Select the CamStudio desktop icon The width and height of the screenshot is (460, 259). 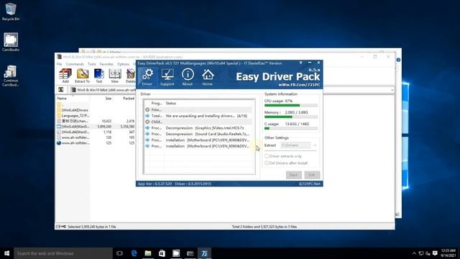pos(11,42)
